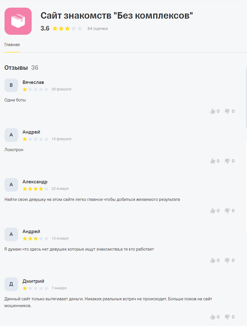
Task: Dislike Дмитрий's review about мошенников
Action: point(227,317)
